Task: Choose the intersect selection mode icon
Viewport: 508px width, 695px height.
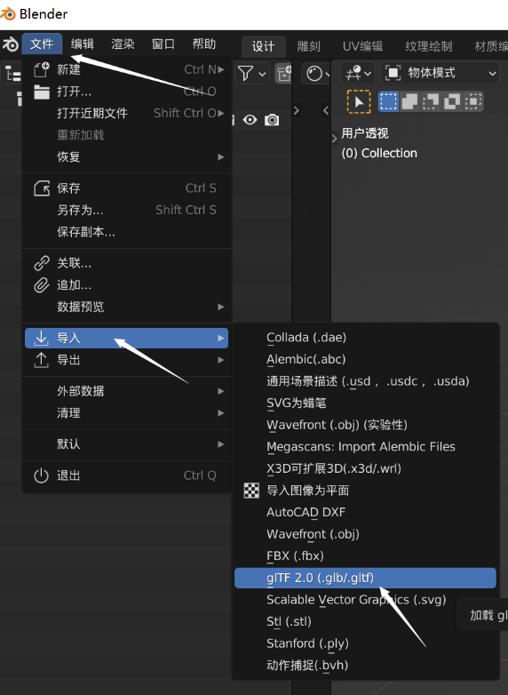Action: coord(473,101)
